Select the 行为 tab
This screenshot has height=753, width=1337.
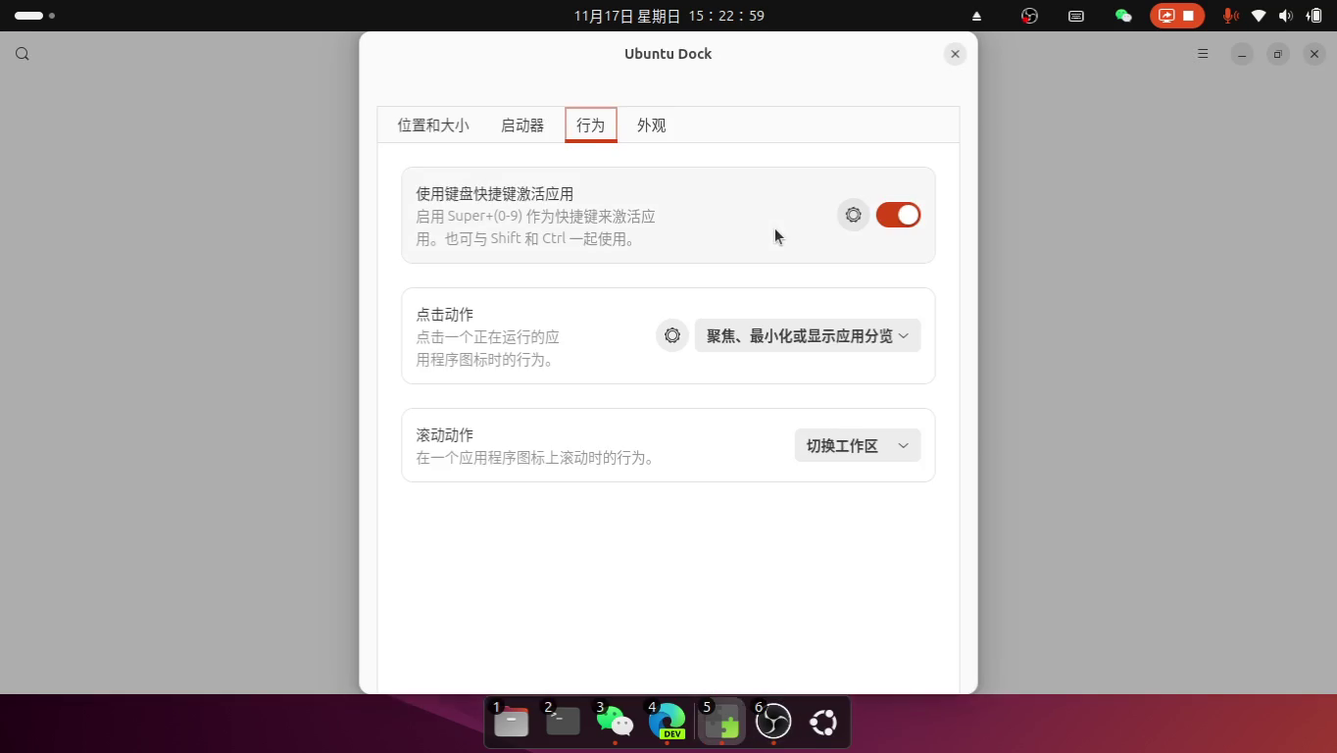(x=591, y=125)
